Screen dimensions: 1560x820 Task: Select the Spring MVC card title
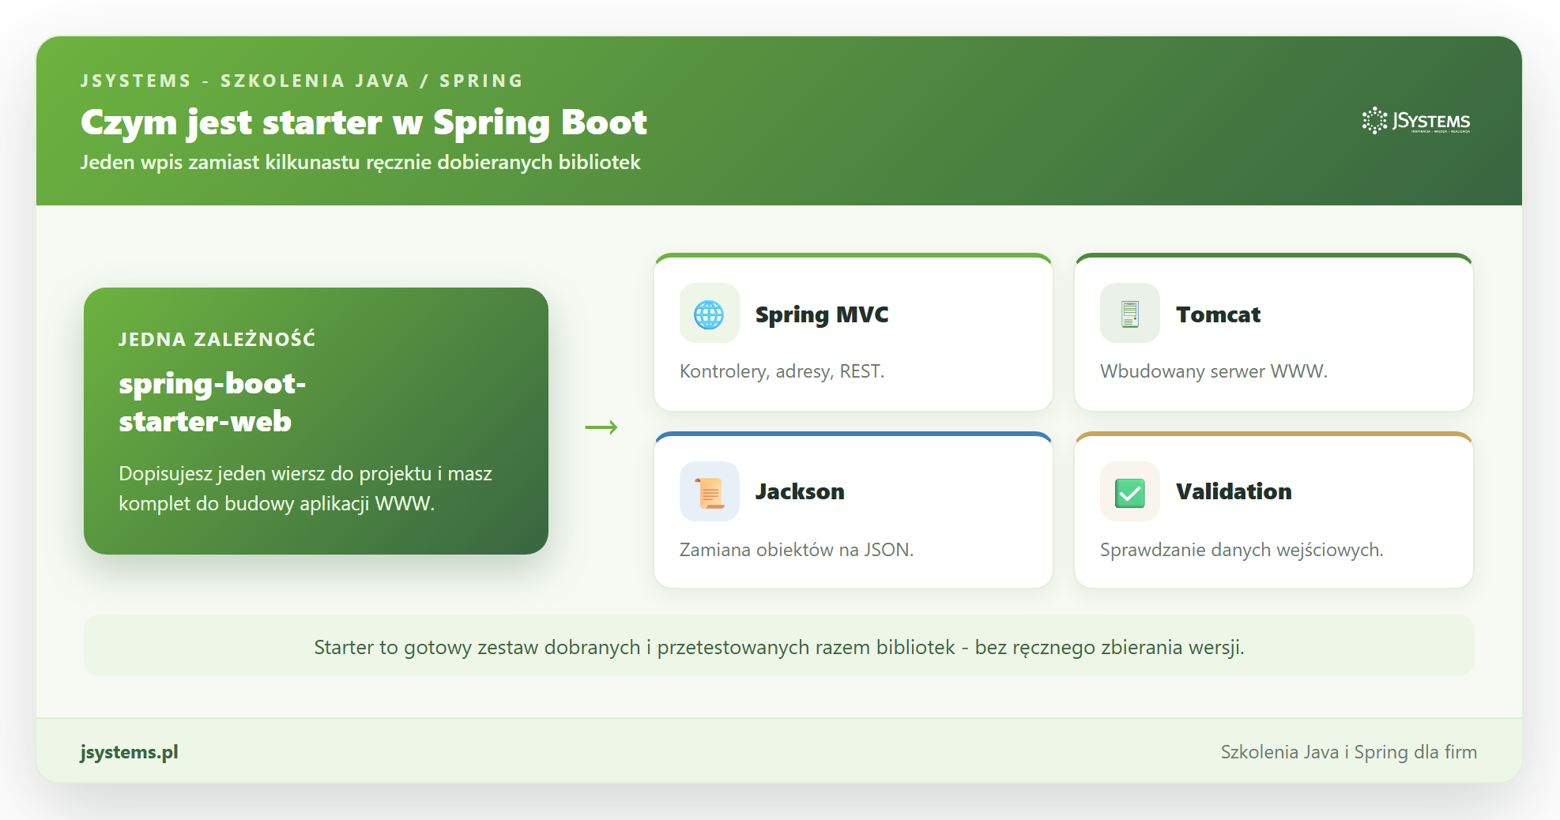tap(822, 314)
